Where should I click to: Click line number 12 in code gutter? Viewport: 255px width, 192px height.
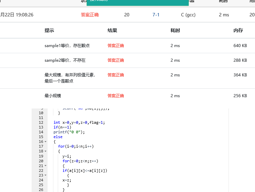tap(41, 122)
